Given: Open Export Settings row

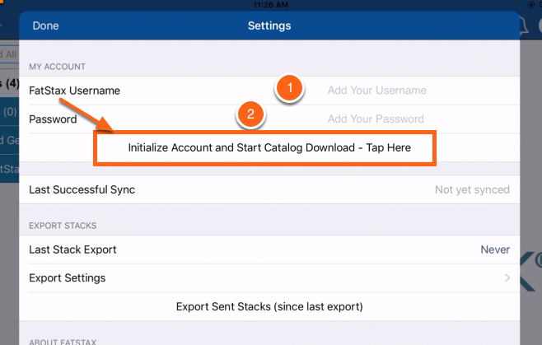Looking at the screenshot, I should (x=269, y=278).
